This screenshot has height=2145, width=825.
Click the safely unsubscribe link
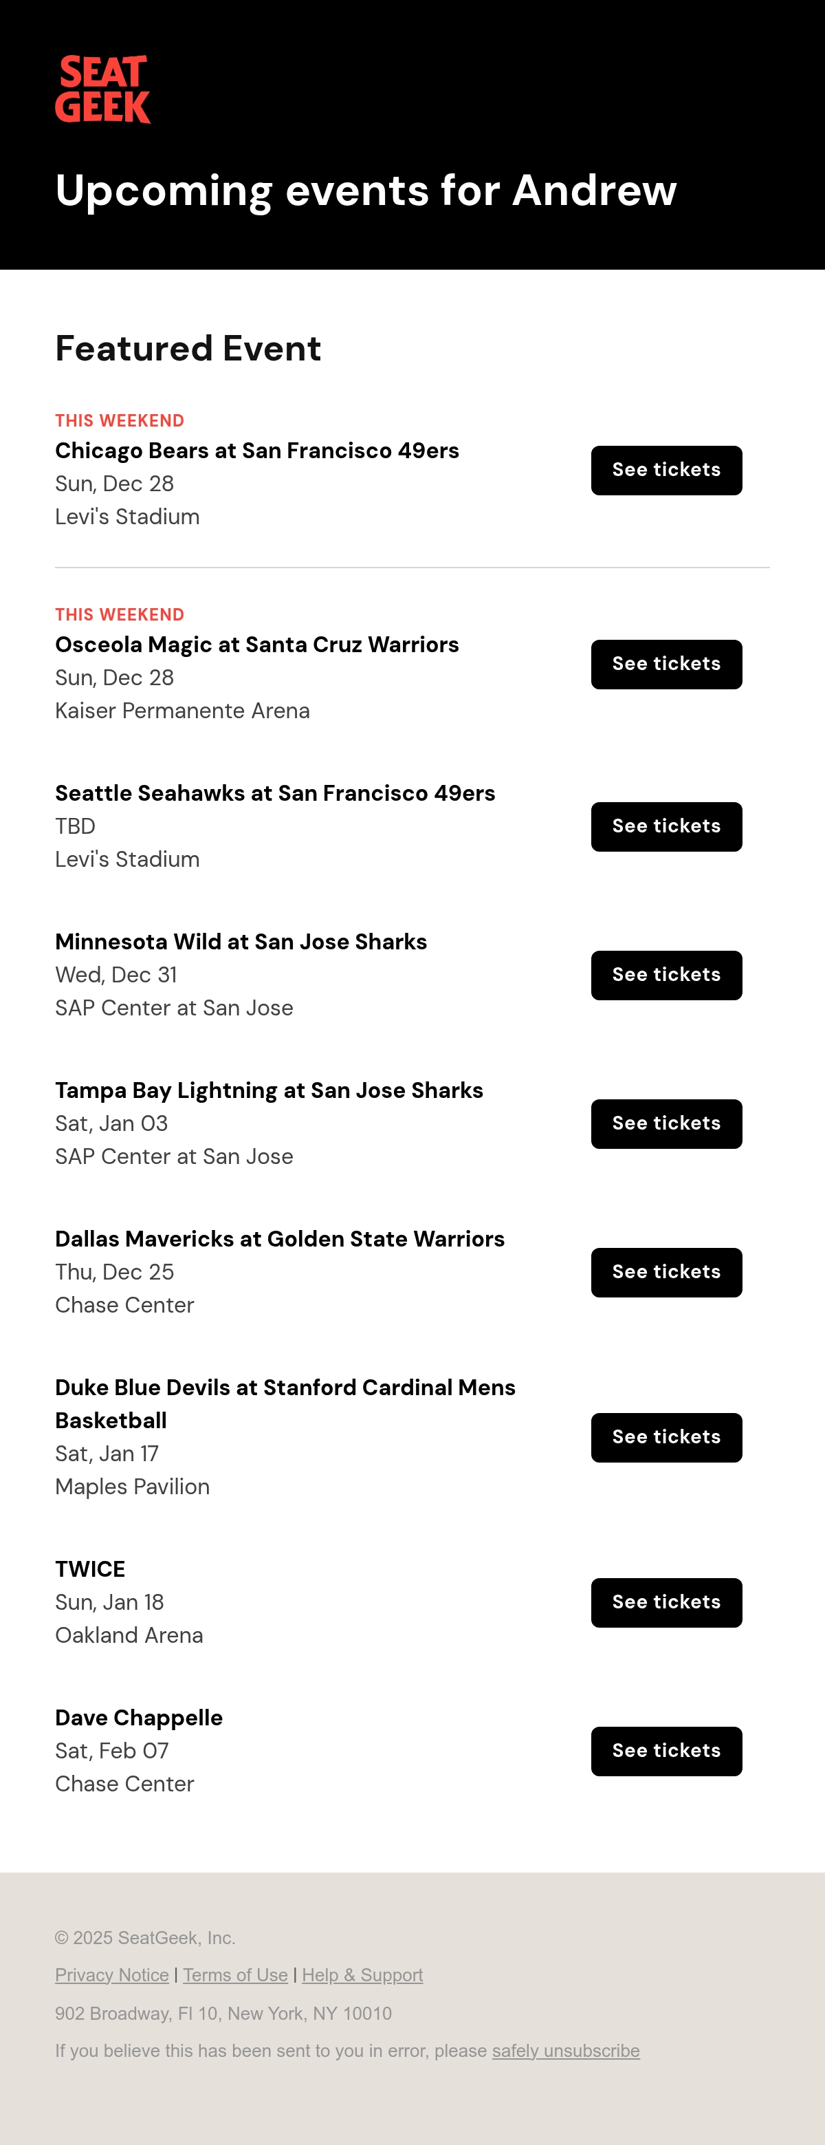[566, 2051]
